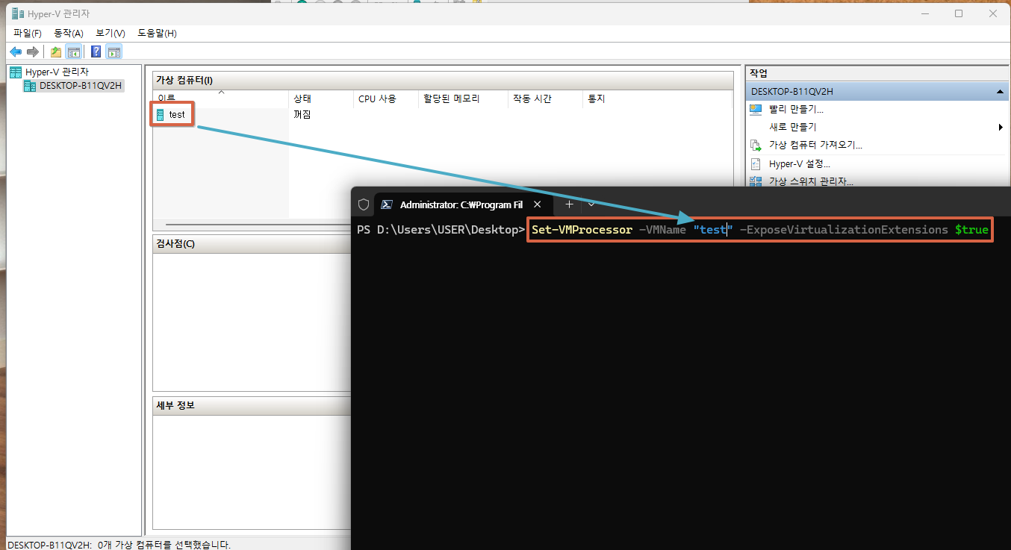Click the status bar text about DESKTOP-B11QV2H

coord(119,545)
